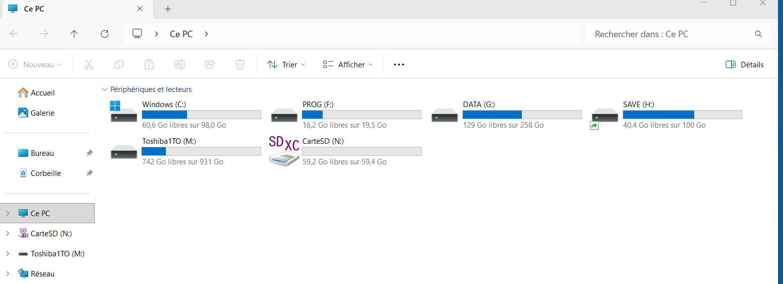Go up one directory level
This screenshot has width=783, height=284.
point(74,34)
